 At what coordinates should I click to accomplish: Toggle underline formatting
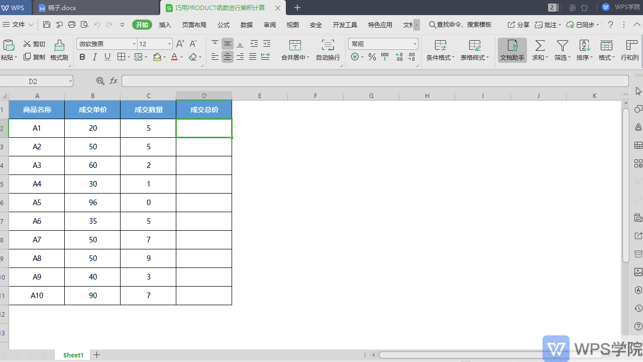coord(106,57)
